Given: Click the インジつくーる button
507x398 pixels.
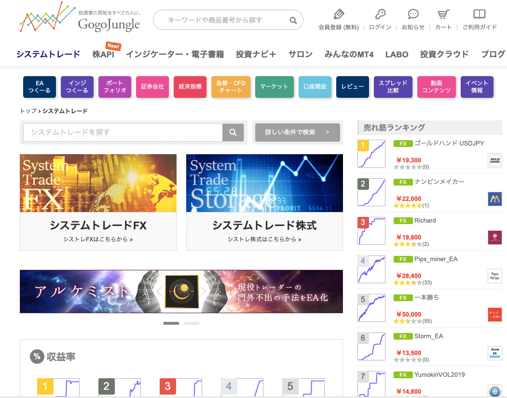Looking at the screenshot, I should [77, 87].
